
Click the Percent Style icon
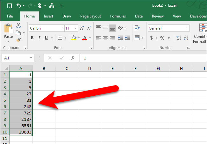[x=162, y=38]
